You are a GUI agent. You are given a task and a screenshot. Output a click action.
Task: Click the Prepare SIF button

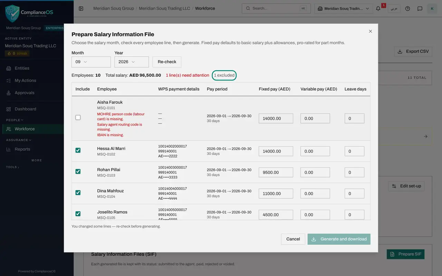point(406,254)
